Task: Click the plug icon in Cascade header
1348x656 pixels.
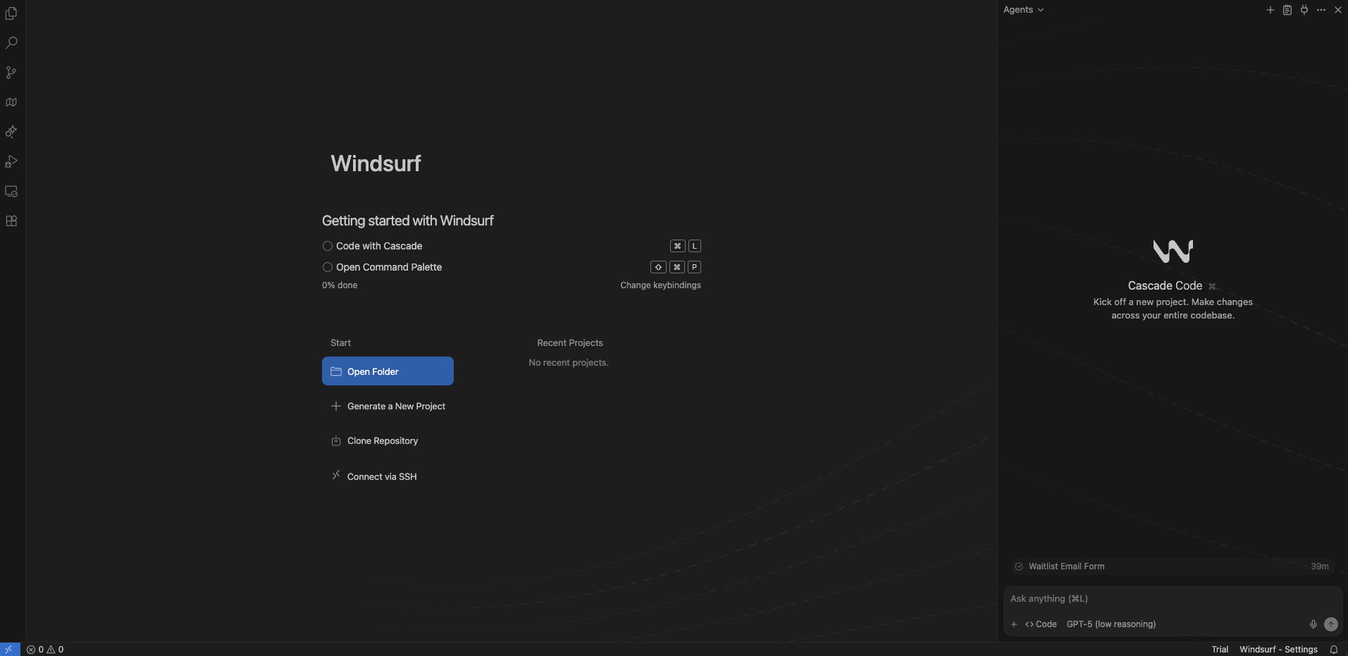Action: (x=1304, y=10)
